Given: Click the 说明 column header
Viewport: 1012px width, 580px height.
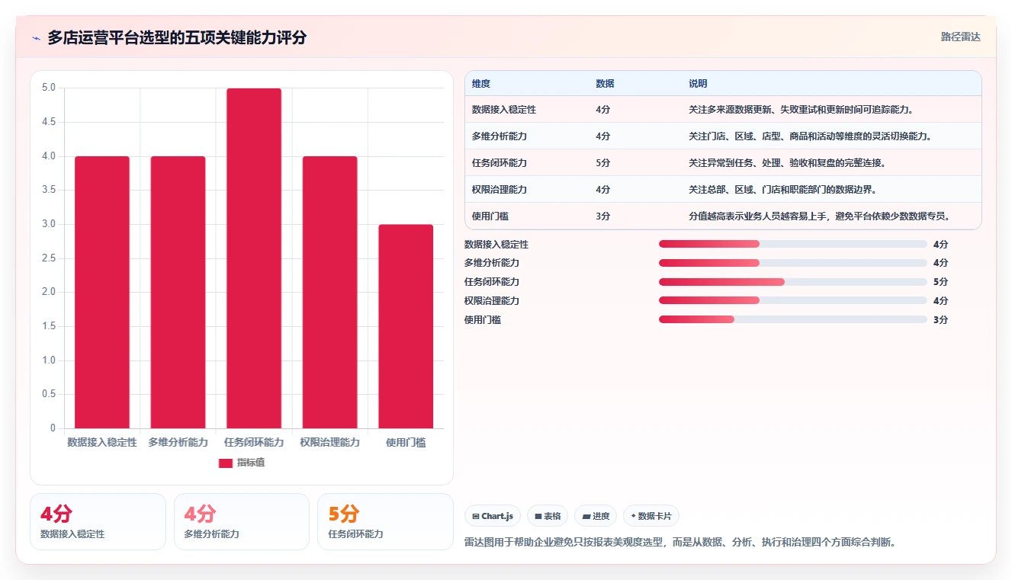Looking at the screenshot, I should coord(698,83).
